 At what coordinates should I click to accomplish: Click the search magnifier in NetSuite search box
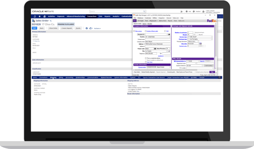coord(144,11)
